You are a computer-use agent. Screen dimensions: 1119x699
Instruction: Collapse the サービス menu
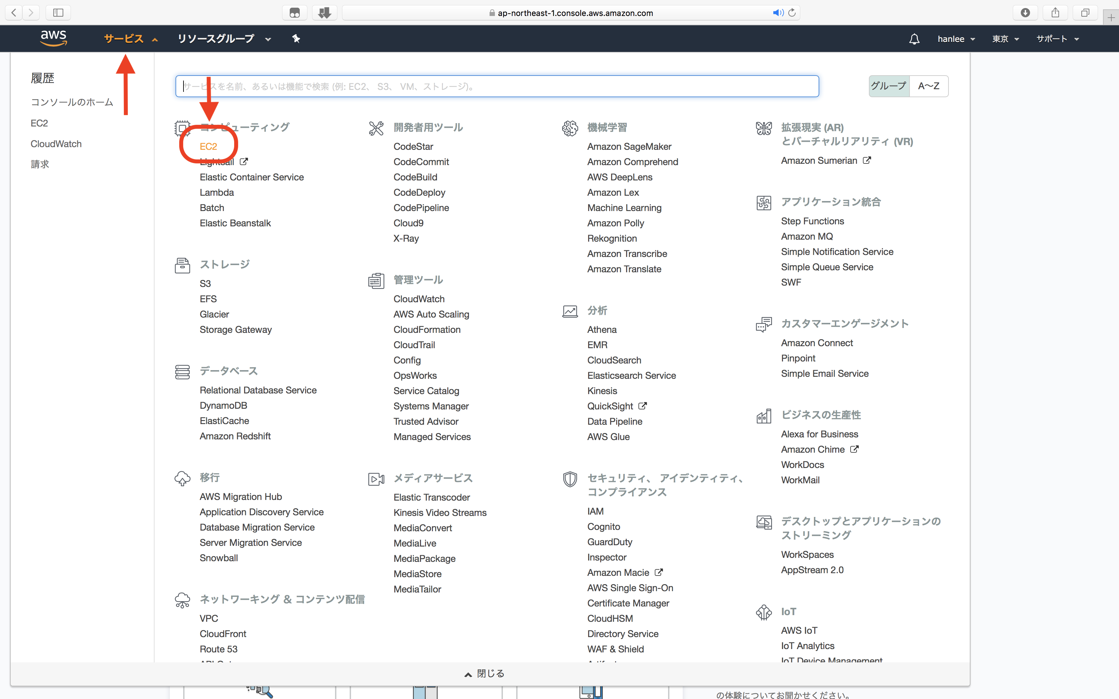tap(131, 39)
